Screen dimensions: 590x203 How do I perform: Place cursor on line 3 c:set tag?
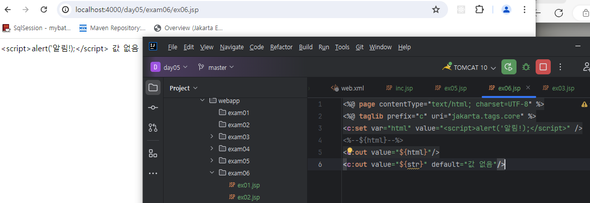(463, 128)
